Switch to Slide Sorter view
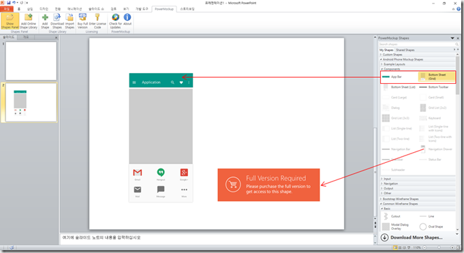The image size is (464, 253). click(x=400, y=248)
